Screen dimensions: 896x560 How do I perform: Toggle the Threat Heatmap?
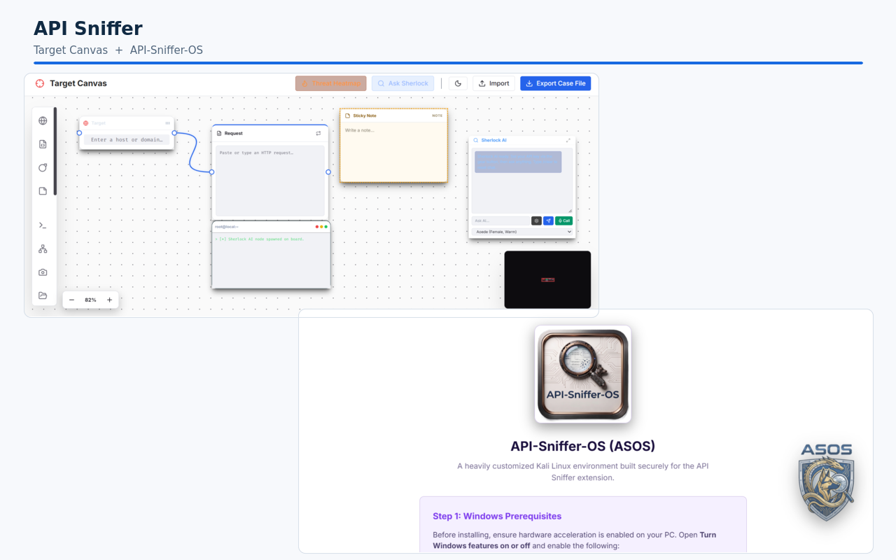click(x=330, y=83)
